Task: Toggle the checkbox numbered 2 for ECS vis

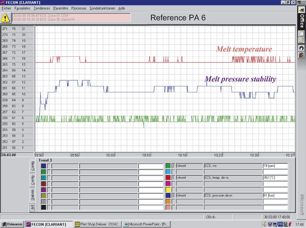Action: pyautogui.click(x=173, y=166)
